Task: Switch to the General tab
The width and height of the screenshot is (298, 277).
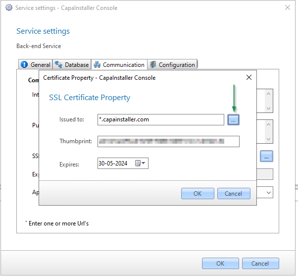Action: tap(35, 65)
